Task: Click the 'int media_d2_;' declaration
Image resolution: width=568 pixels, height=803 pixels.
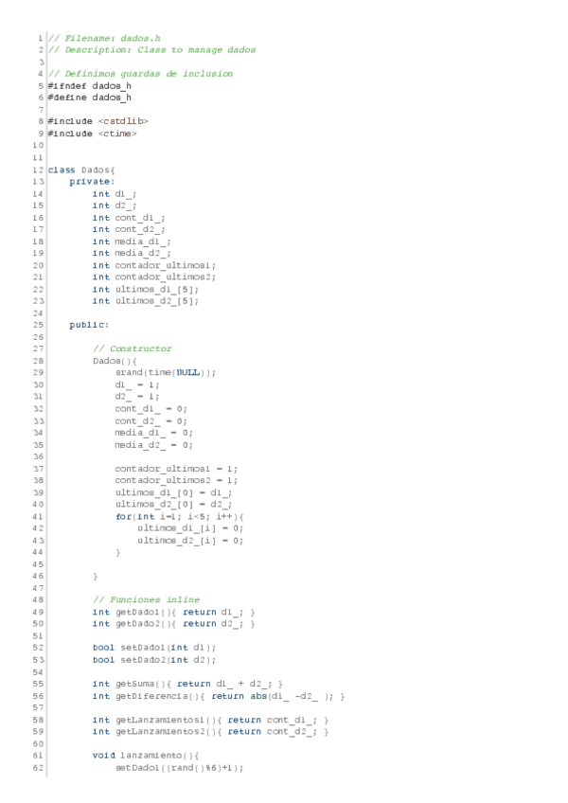Action: (133, 254)
